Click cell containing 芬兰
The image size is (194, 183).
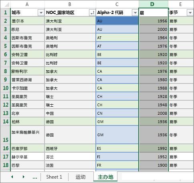click(70, 157)
